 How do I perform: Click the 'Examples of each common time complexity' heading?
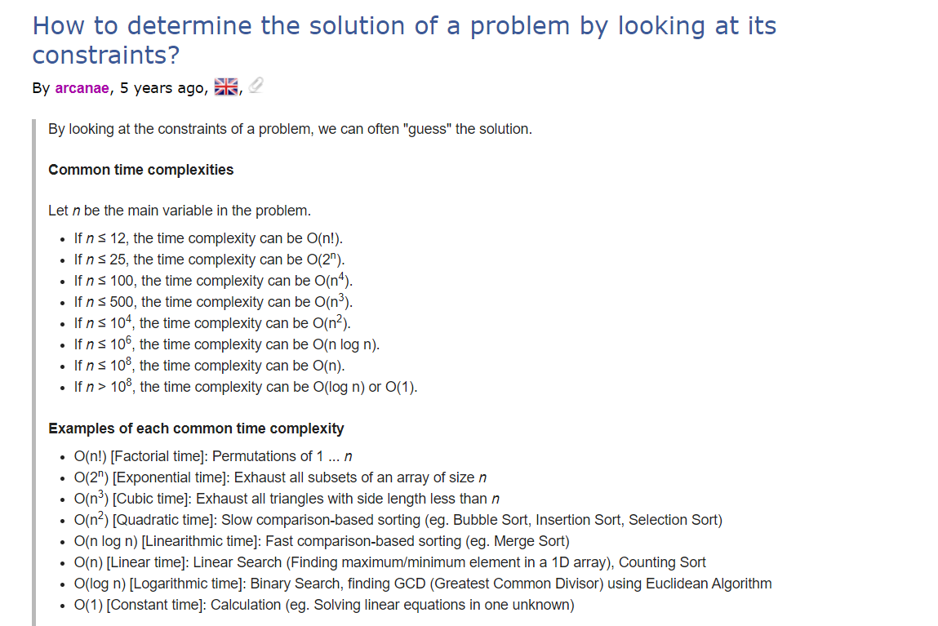[x=196, y=428]
